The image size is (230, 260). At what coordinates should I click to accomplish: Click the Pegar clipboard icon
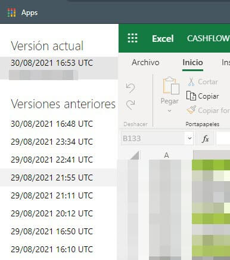pos(171,85)
